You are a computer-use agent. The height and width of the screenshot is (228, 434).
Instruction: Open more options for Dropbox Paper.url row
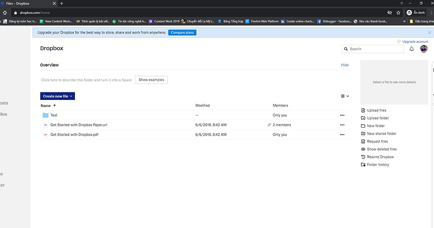(x=342, y=125)
